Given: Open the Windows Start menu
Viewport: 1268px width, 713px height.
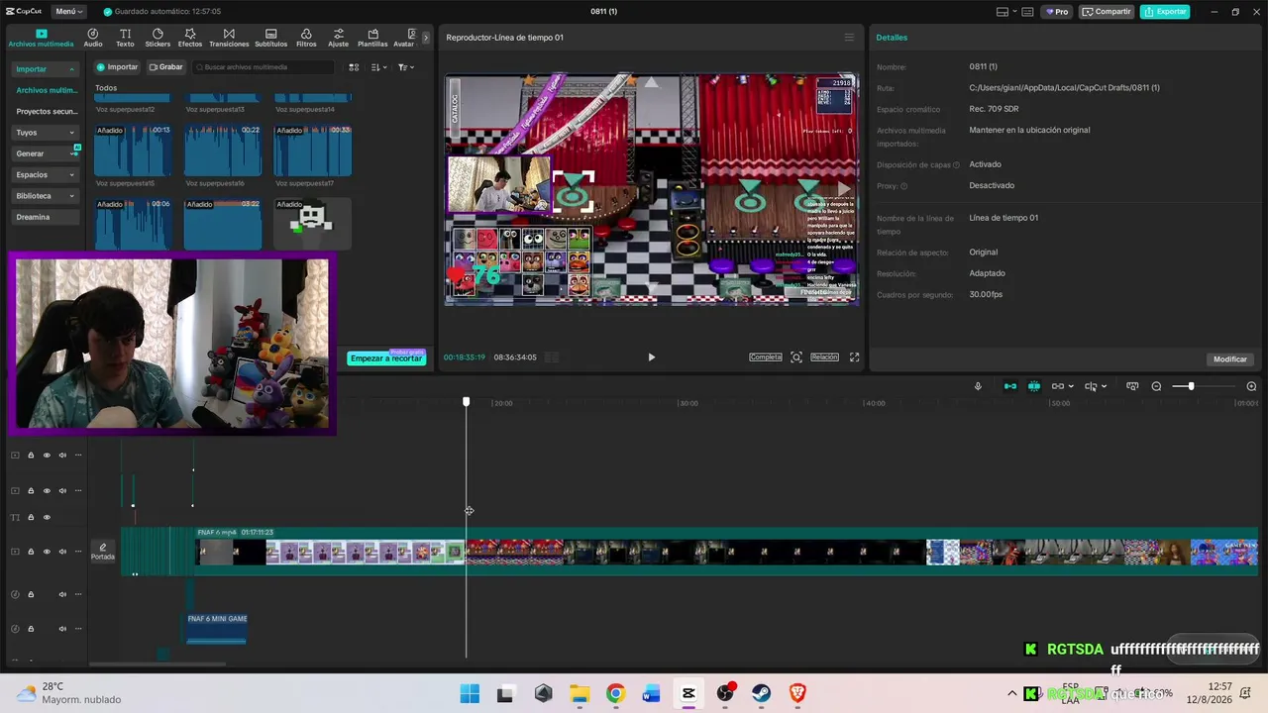Looking at the screenshot, I should (470, 693).
